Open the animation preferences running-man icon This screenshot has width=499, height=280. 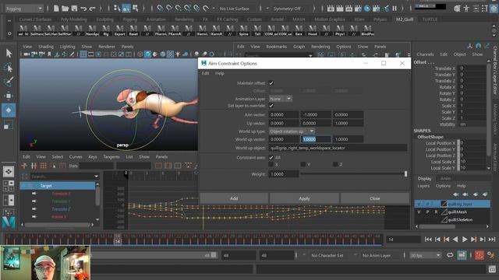[x=491, y=255]
